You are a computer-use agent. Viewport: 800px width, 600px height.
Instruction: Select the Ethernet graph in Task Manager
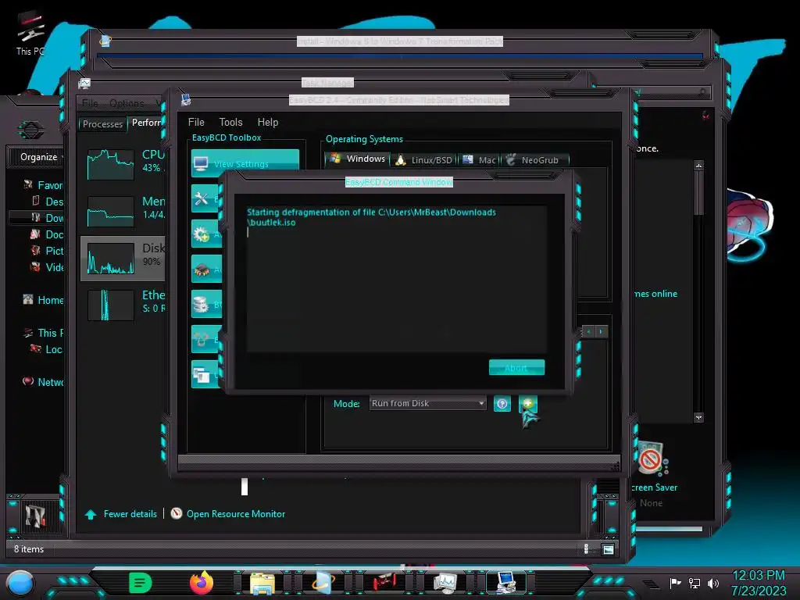[111, 305]
